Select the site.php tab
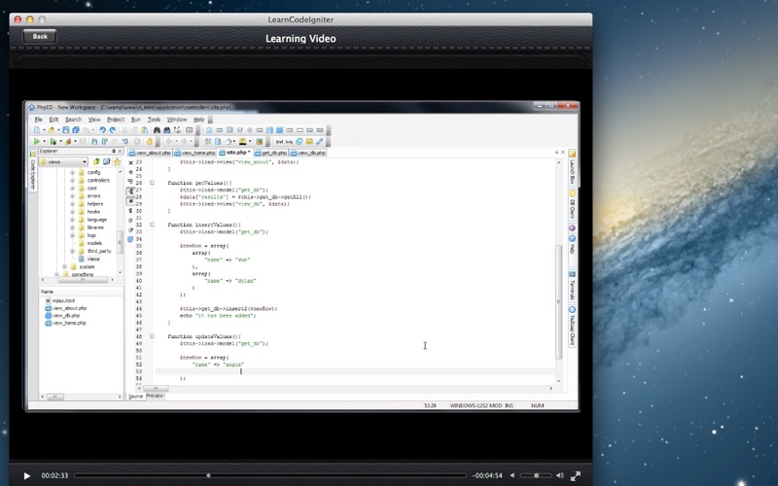 (235, 153)
